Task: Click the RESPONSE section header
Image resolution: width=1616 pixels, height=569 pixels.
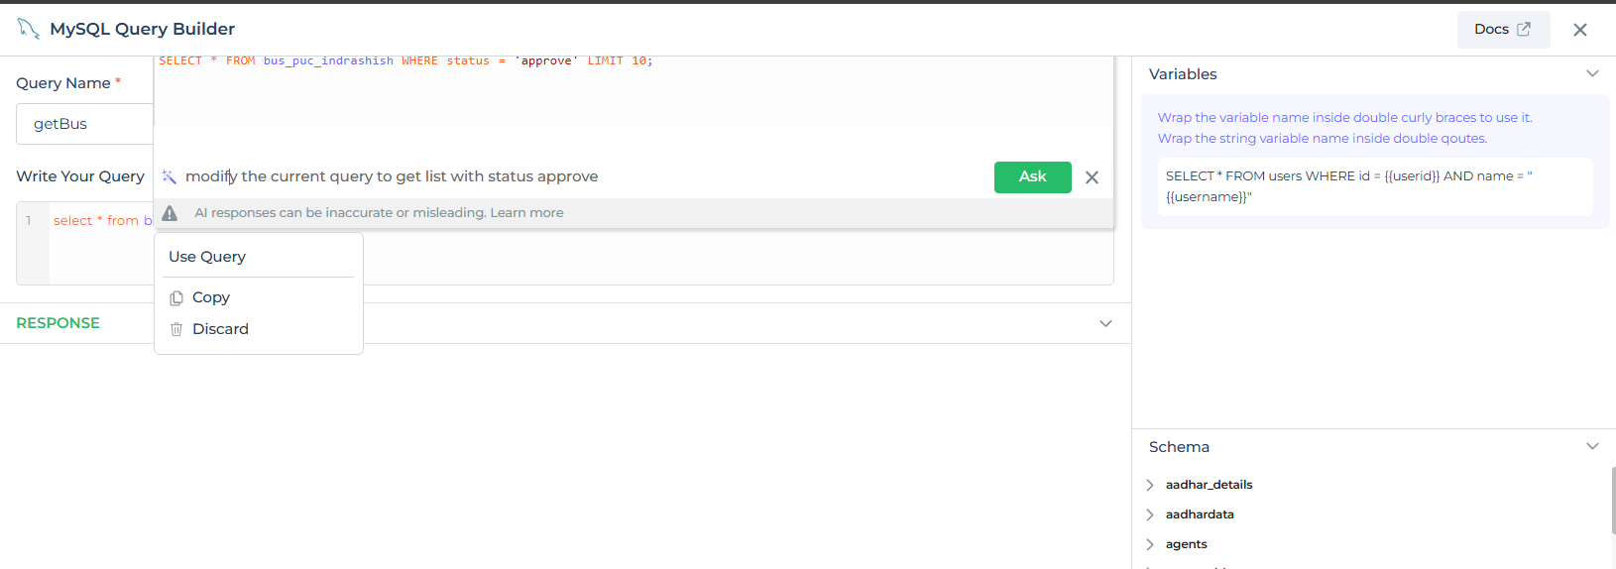Action: pos(58,323)
